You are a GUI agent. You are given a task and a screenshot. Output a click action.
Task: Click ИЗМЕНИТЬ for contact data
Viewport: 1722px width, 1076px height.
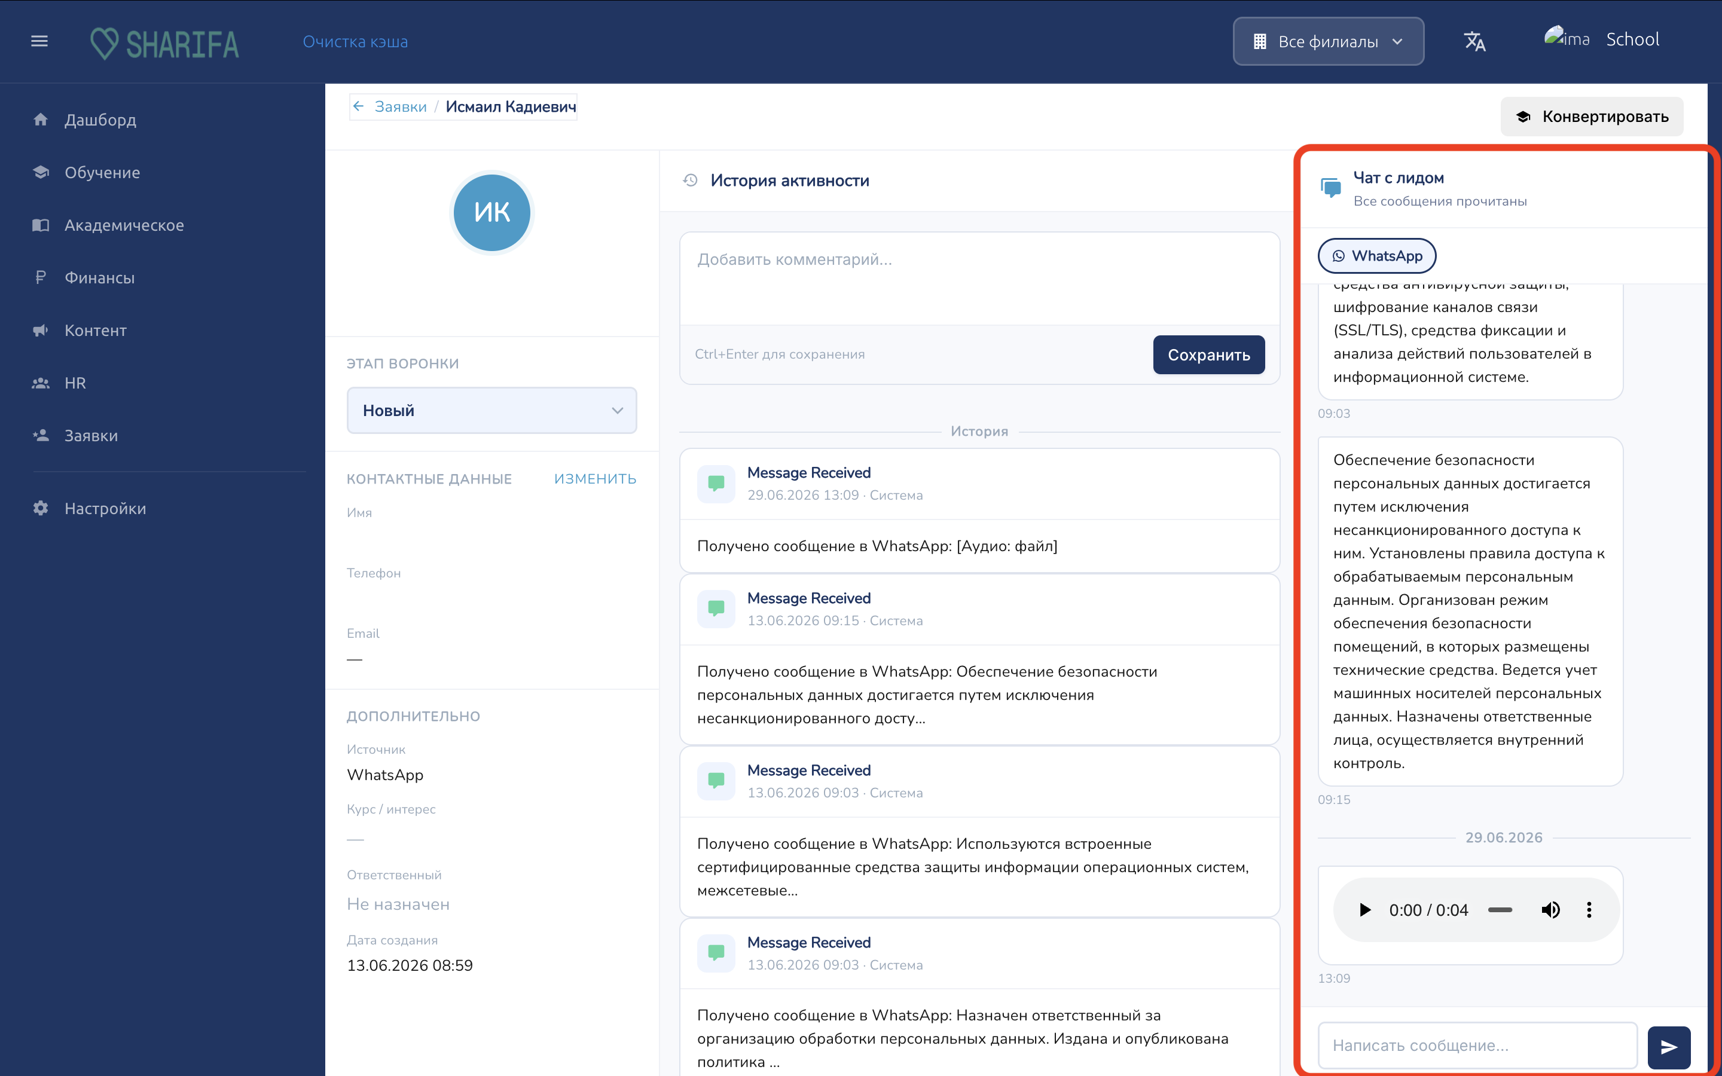tap(595, 479)
